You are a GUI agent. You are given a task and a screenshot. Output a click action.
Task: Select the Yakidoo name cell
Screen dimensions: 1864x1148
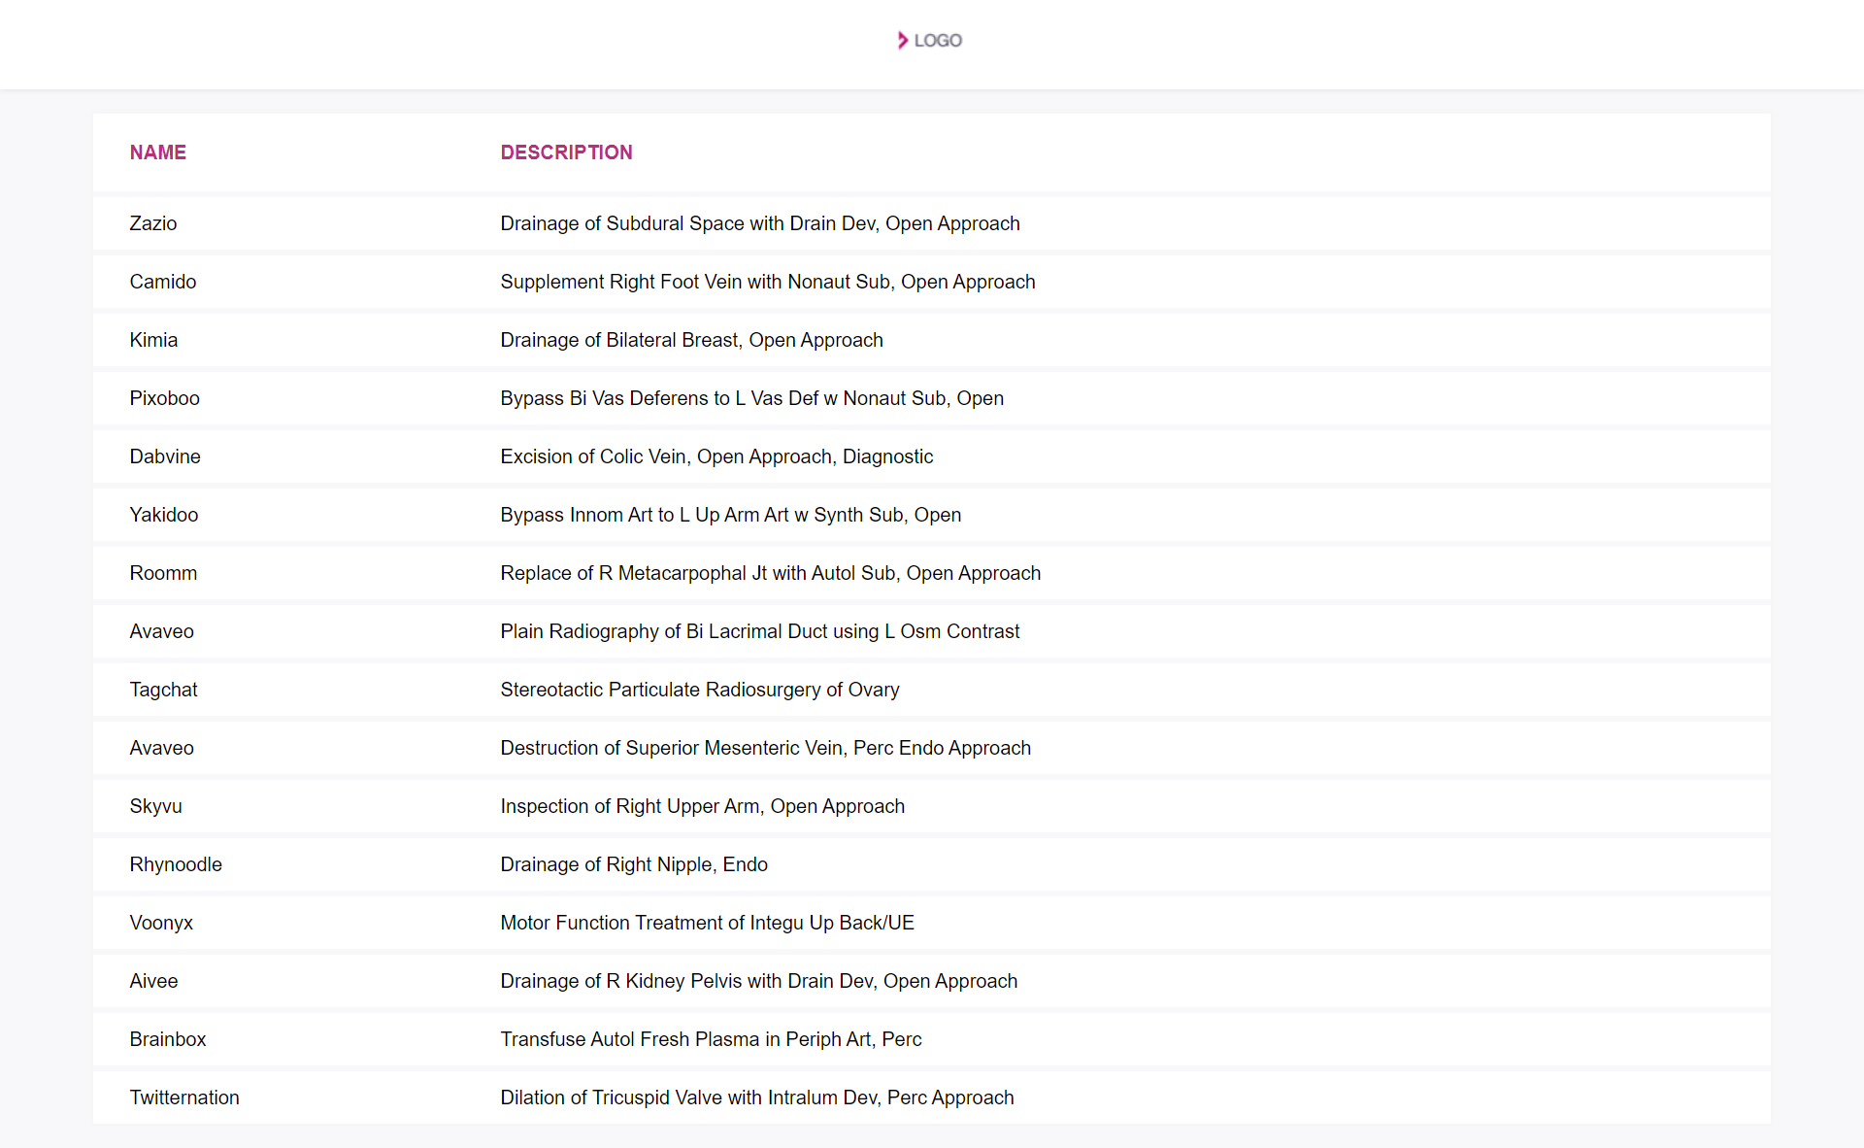[x=164, y=515]
